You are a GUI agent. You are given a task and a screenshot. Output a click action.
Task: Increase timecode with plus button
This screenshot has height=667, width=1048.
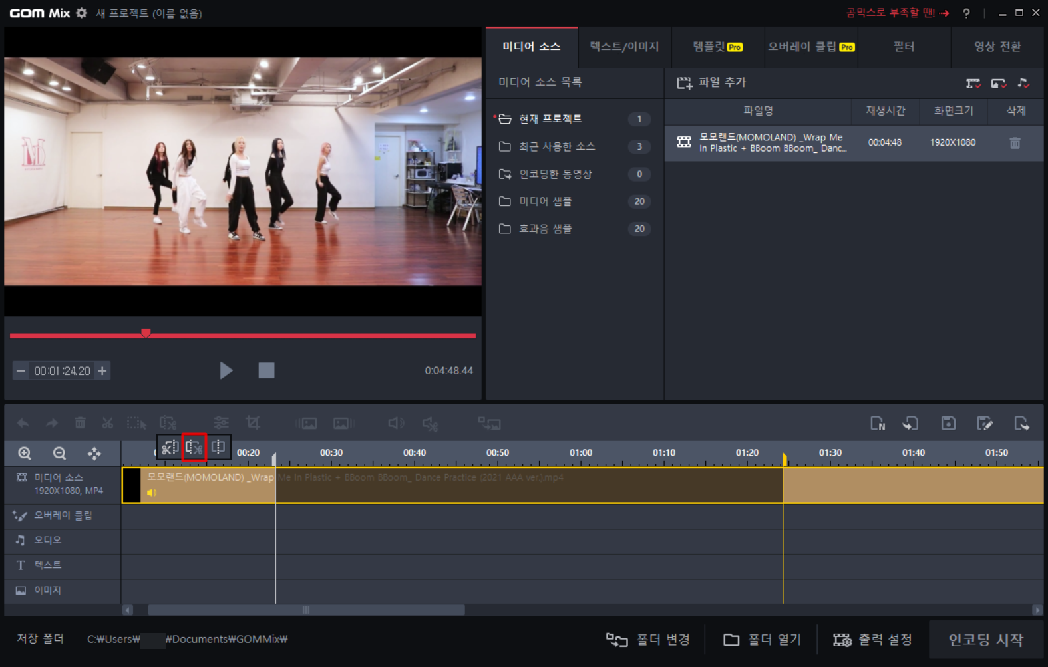click(102, 371)
